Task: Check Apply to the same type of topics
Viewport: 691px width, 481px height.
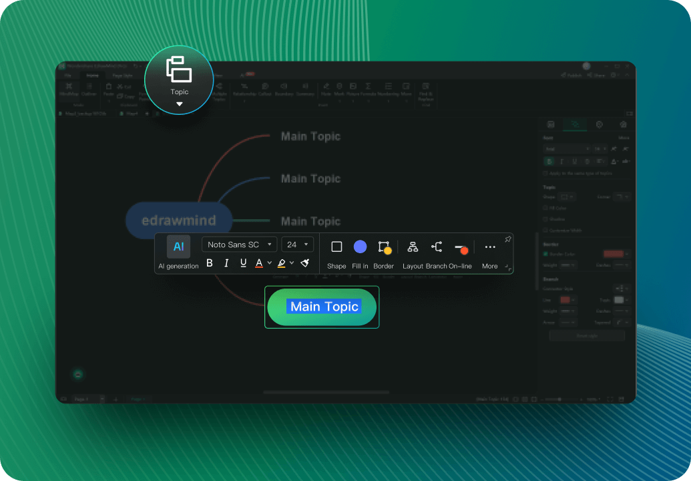Action: [x=545, y=173]
